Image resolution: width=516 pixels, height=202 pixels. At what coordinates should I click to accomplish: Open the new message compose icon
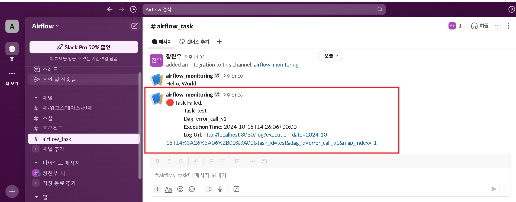point(134,26)
